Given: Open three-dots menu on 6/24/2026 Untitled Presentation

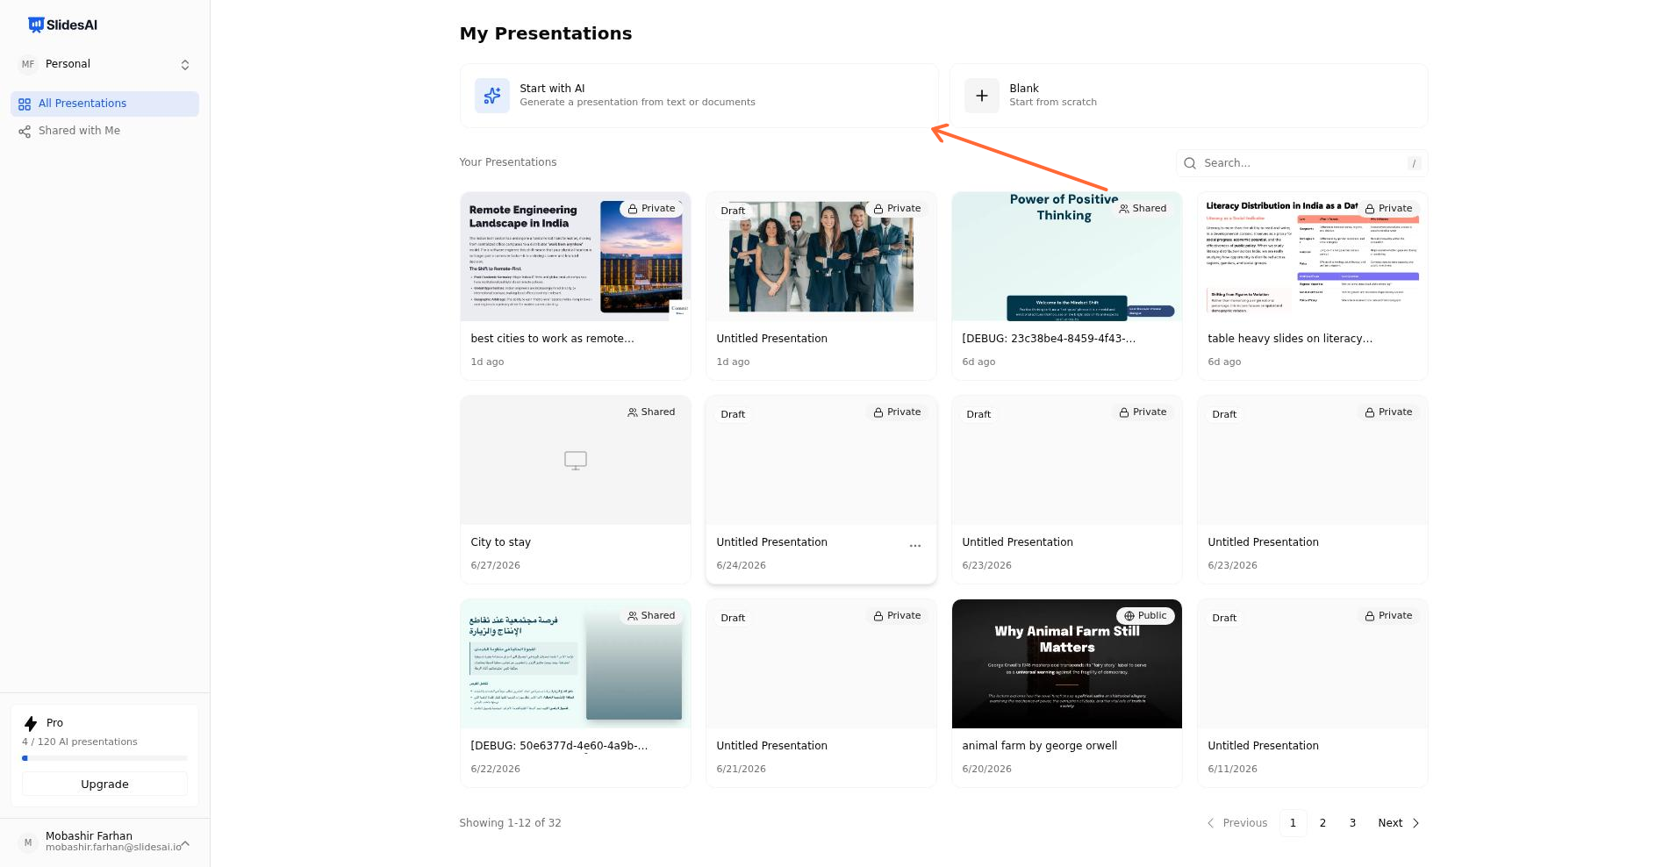Looking at the screenshot, I should coord(915,546).
